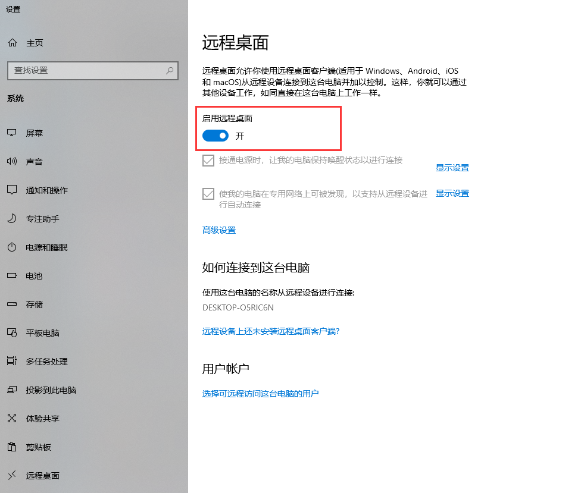
Task: Click the 设置 window title text
Action: coord(13,9)
